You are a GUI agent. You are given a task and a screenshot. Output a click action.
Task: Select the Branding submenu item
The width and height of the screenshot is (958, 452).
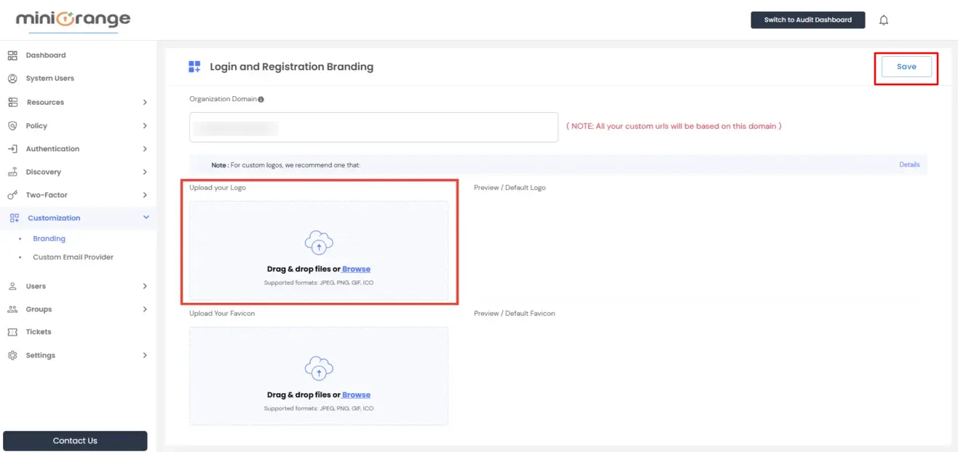(49, 238)
